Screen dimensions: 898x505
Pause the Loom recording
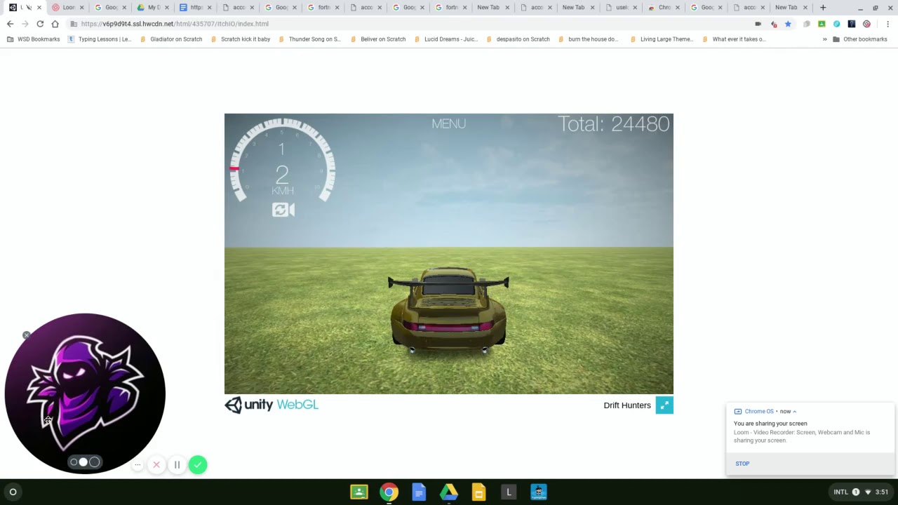click(177, 465)
